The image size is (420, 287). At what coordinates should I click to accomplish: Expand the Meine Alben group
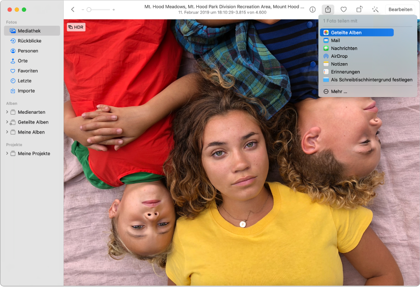(x=7, y=132)
